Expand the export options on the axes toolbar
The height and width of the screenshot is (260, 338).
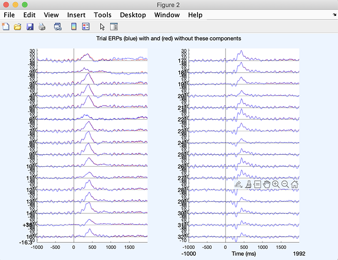coord(239,184)
